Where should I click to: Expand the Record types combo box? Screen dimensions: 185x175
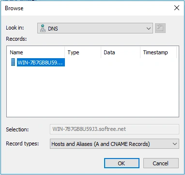114,143
